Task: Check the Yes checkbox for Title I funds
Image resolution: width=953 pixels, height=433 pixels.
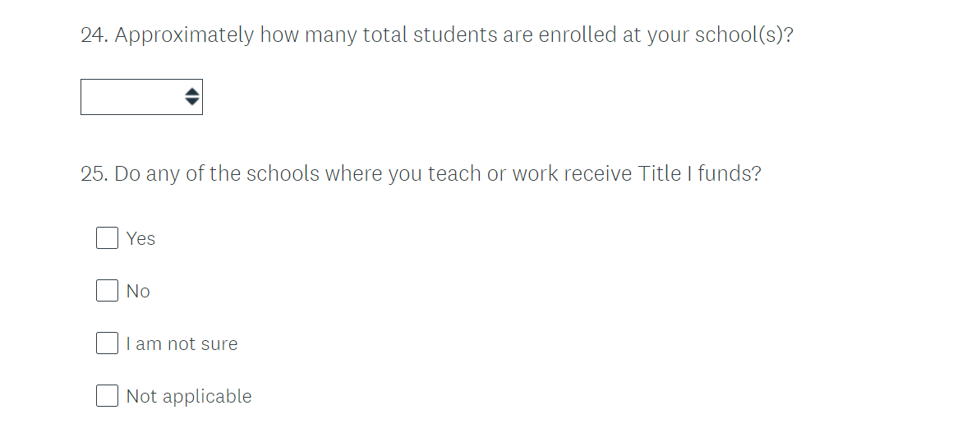Action: pyautogui.click(x=107, y=238)
